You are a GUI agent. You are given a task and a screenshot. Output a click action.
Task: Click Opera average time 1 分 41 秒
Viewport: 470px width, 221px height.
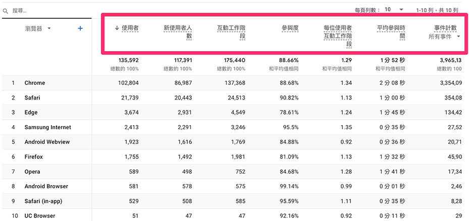point(392,172)
